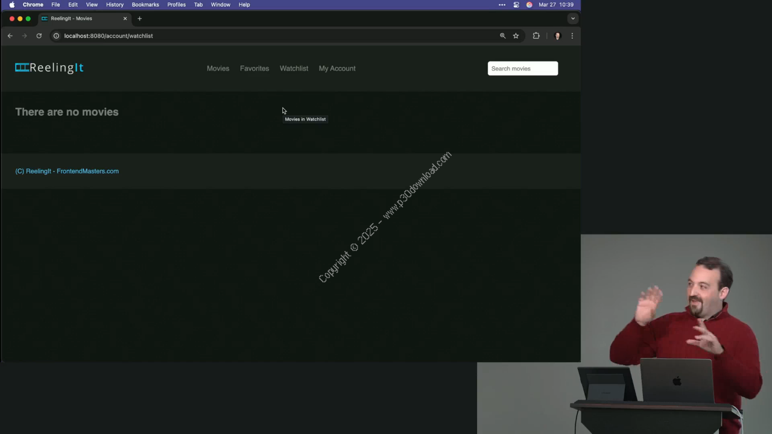Click the ReelingIt logo
The height and width of the screenshot is (434, 772).
(x=49, y=68)
